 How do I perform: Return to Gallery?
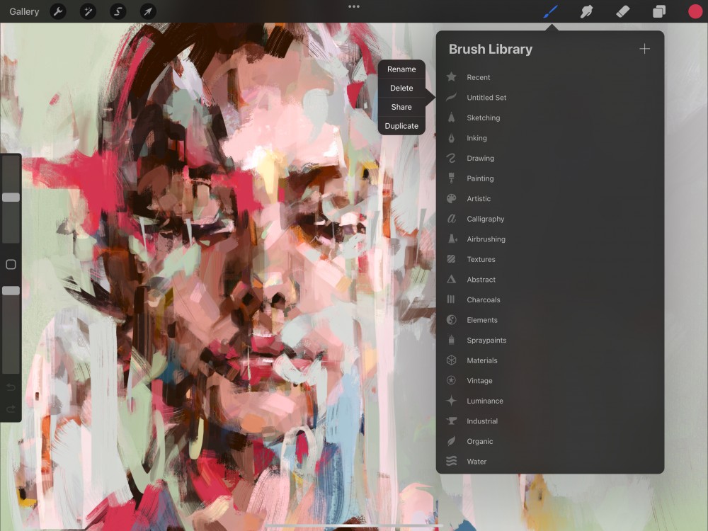click(x=24, y=11)
